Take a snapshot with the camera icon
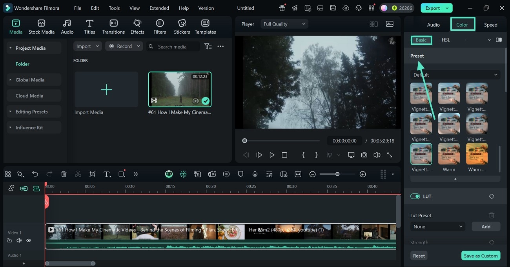This screenshot has height=267, width=510. [x=364, y=155]
